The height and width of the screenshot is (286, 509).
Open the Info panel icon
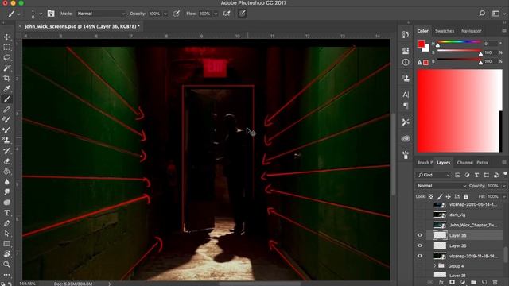[x=406, y=62]
